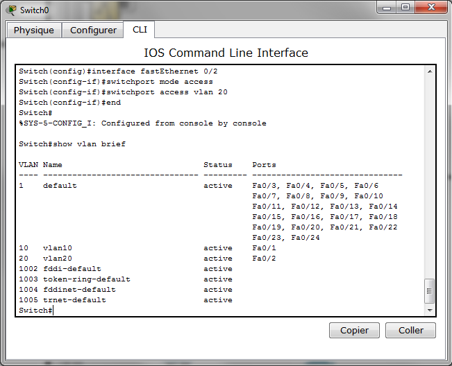Click the 'token-ring-default' VLAN row
This screenshot has width=452, height=366.
pyautogui.click(x=126, y=279)
